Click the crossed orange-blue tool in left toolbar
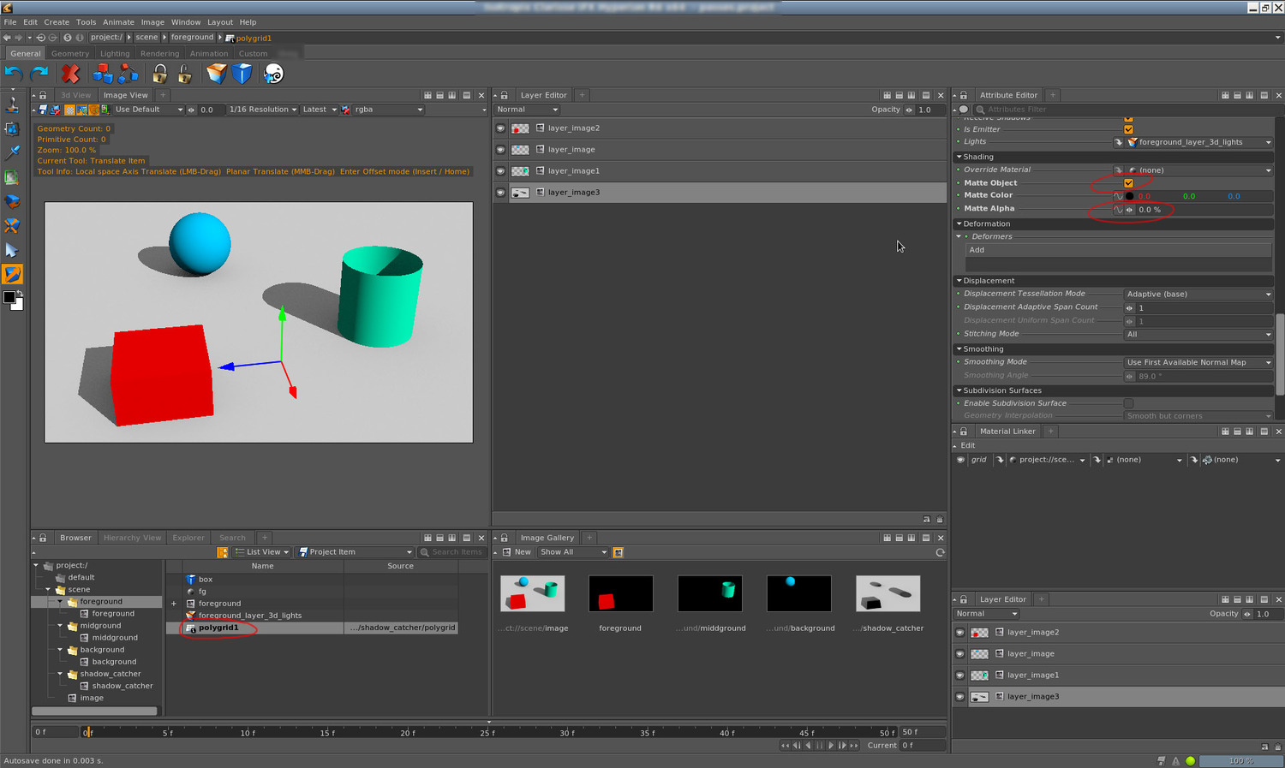The image size is (1285, 768). tap(12, 226)
